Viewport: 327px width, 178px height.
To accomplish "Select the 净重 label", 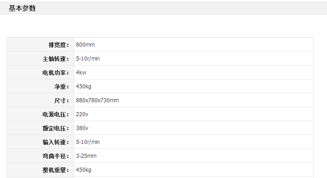I will [x=62, y=87].
